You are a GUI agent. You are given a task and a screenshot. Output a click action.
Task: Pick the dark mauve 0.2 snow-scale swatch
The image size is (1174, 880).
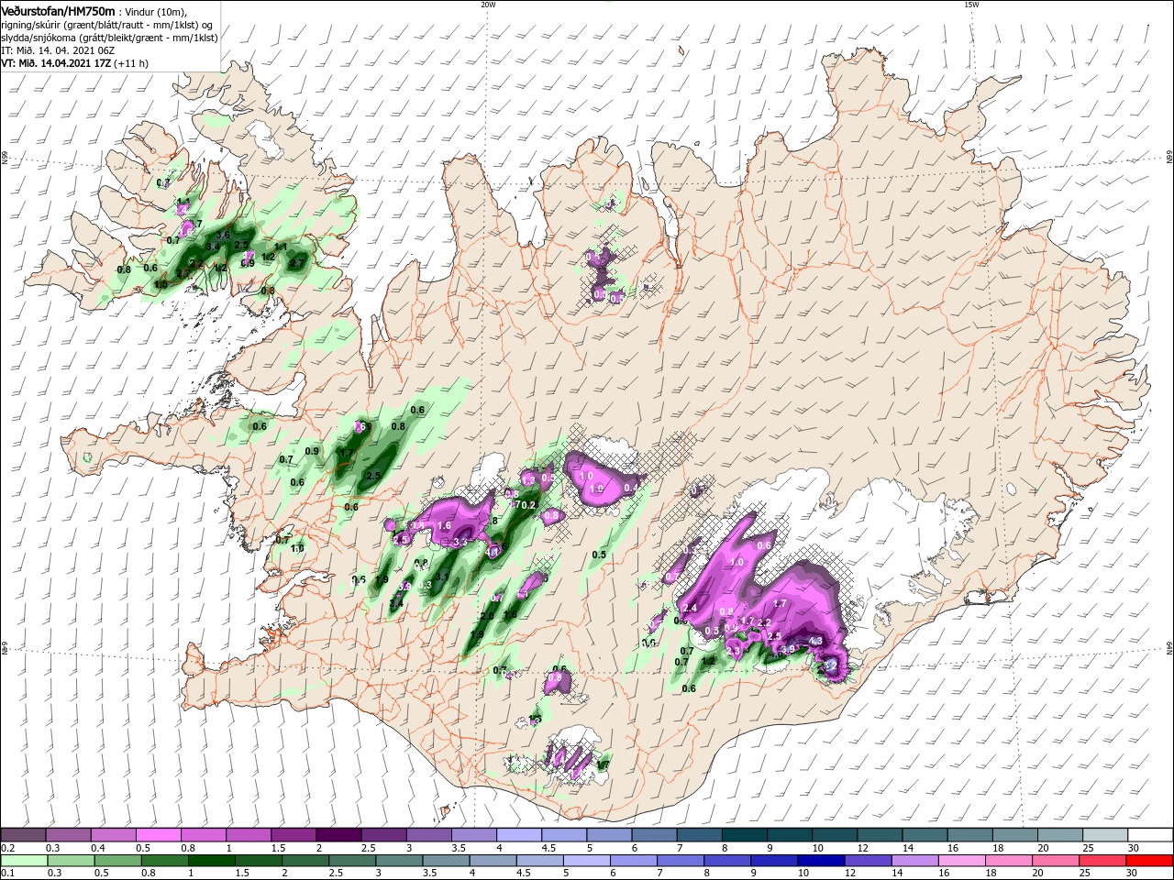[x=23, y=834]
